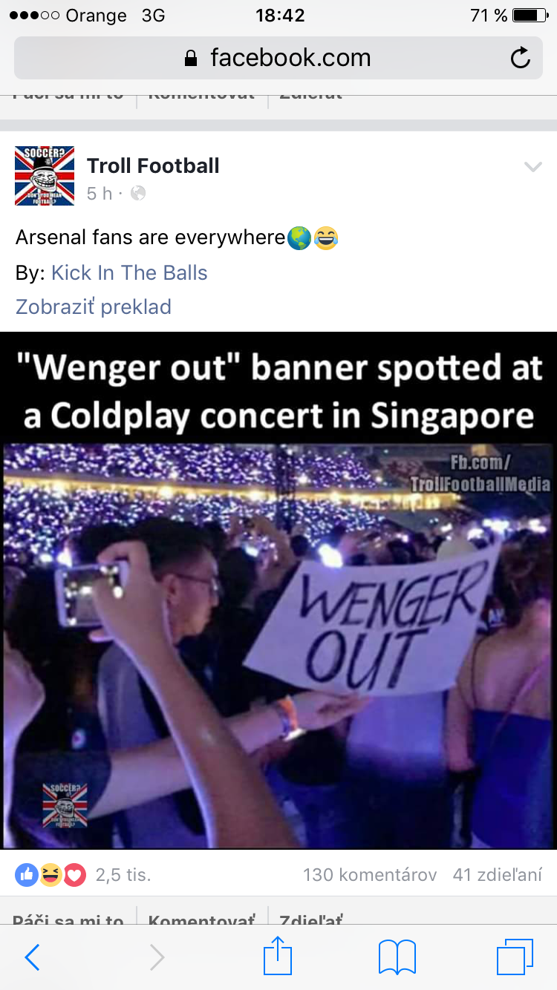This screenshot has height=990, width=557.
Task: Tap the padlock icon in address bar
Action: pyautogui.click(x=192, y=58)
